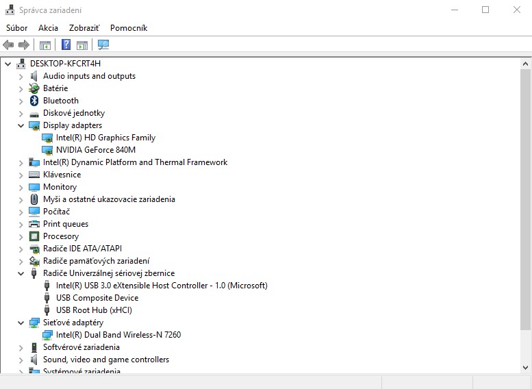Select USB Composite Device entry
532x389 pixels.
[x=97, y=298]
